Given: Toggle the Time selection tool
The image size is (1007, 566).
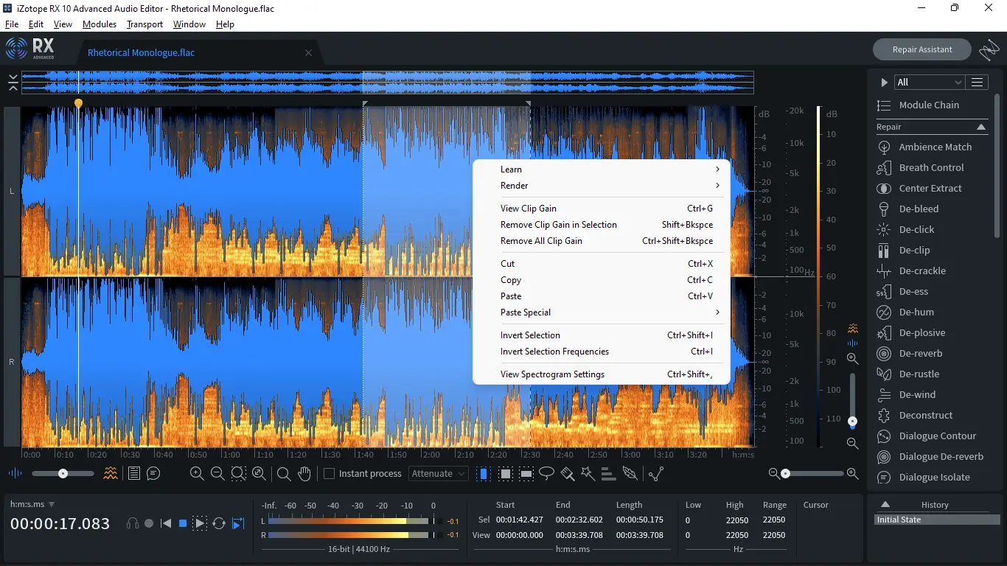Looking at the screenshot, I should pos(484,474).
